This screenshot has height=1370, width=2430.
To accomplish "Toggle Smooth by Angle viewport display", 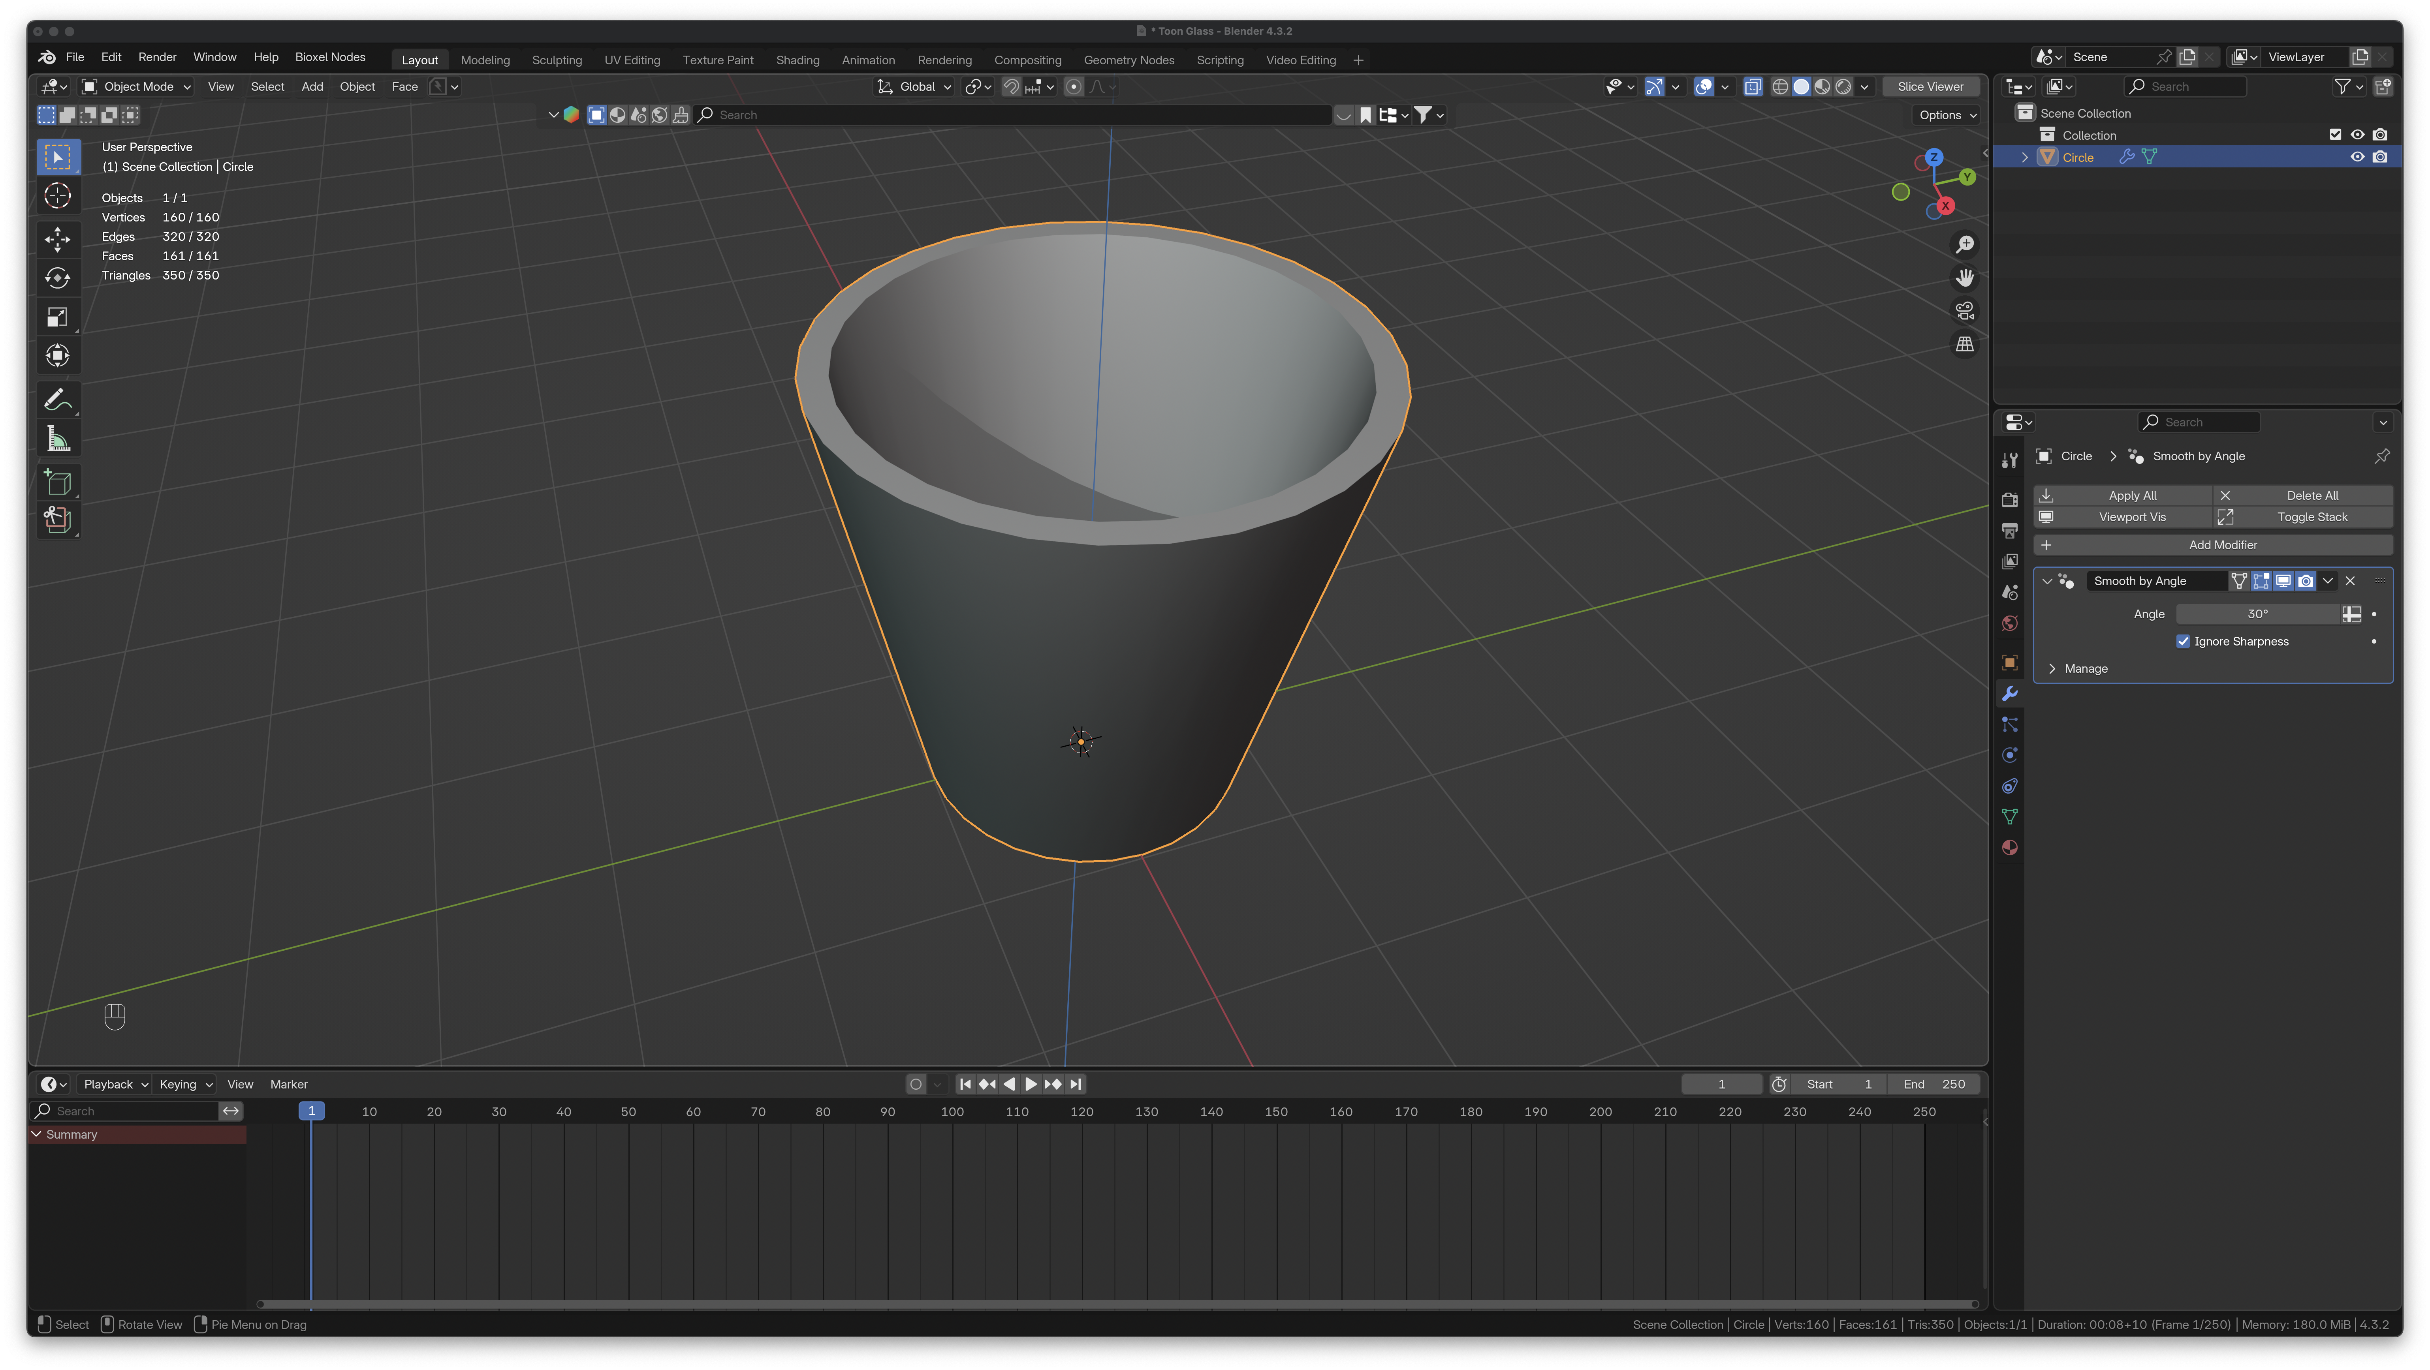I will pos(2283,581).
